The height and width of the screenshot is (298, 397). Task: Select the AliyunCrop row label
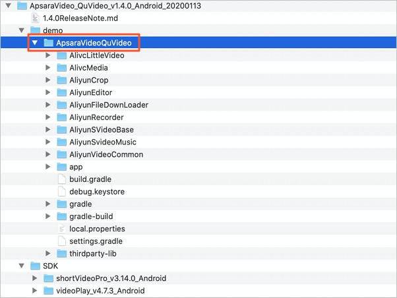pos(89,80)
